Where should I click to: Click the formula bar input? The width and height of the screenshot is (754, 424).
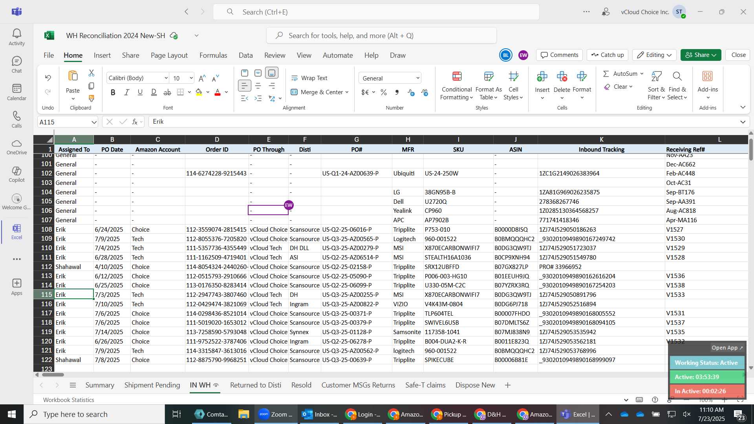[x=443, y=122]
